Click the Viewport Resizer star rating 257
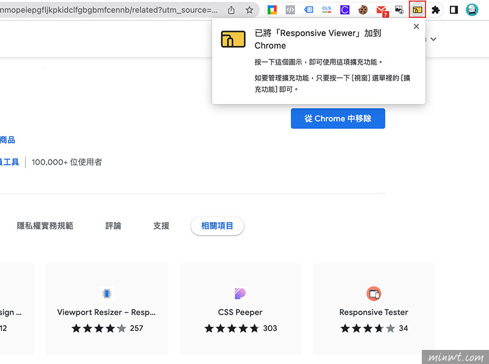 point(108,329)
